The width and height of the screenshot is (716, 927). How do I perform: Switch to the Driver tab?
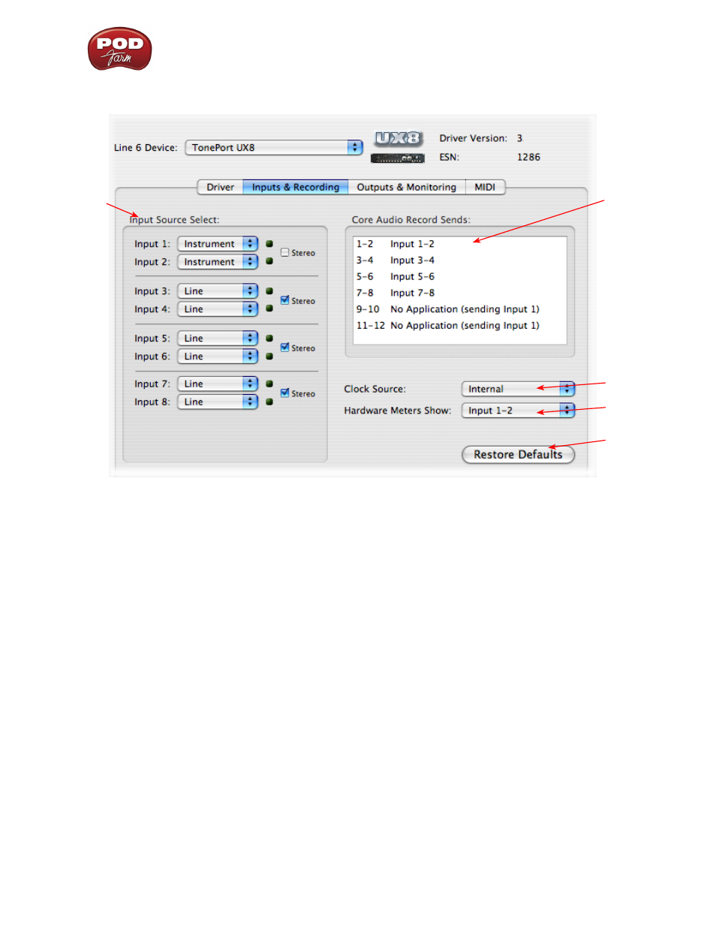coord(220,187)
